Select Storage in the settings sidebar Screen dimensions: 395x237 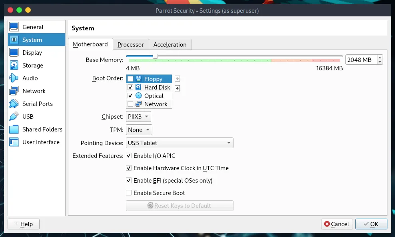pos(36,65)
